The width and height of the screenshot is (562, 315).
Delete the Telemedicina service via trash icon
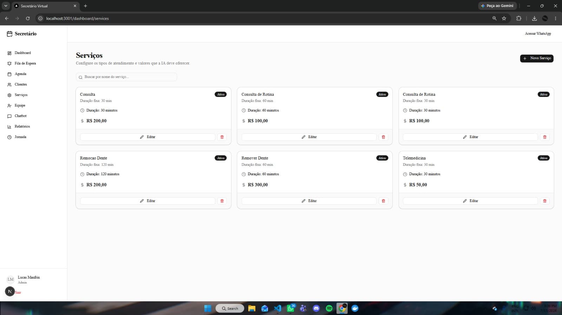pyautogui.click(x=545, y=201)
